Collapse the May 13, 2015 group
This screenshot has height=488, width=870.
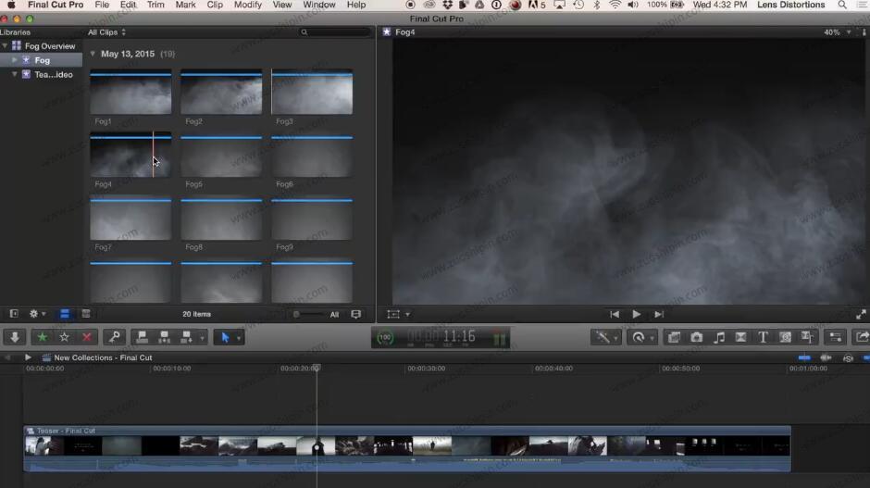pyautogui.click(x=93, y=54)
